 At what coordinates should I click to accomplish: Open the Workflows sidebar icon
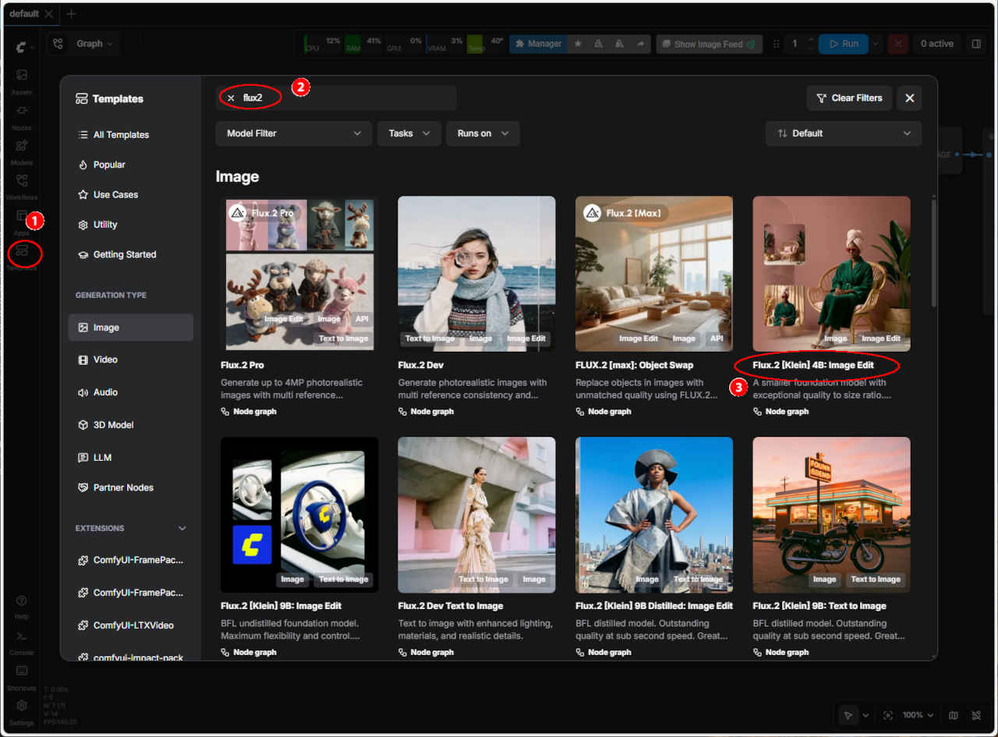[22, 181]
